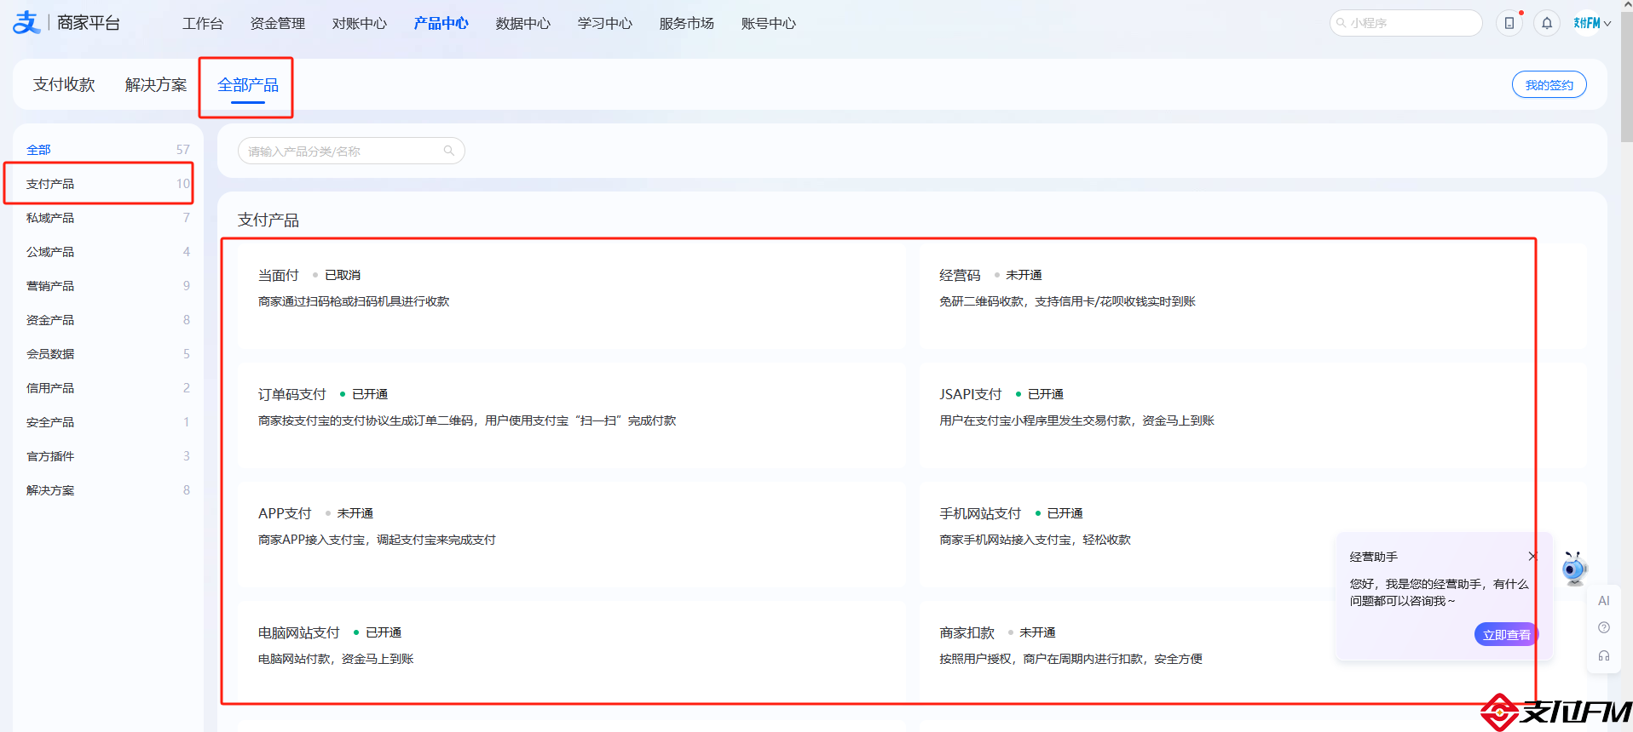This screenshot has width=1633, height=732.
Task: Open the 资金管理 menu
Action: point(277,24)
